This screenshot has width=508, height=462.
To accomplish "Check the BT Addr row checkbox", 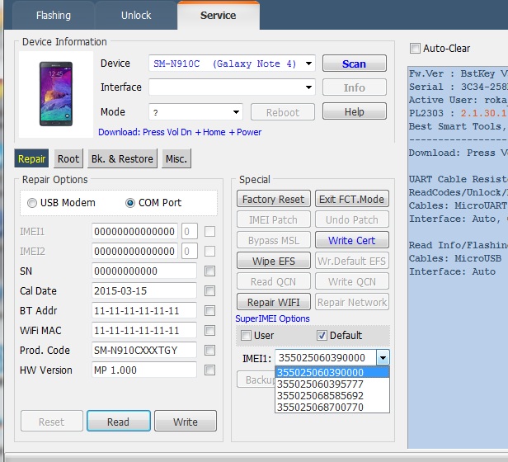I will 209,310.
